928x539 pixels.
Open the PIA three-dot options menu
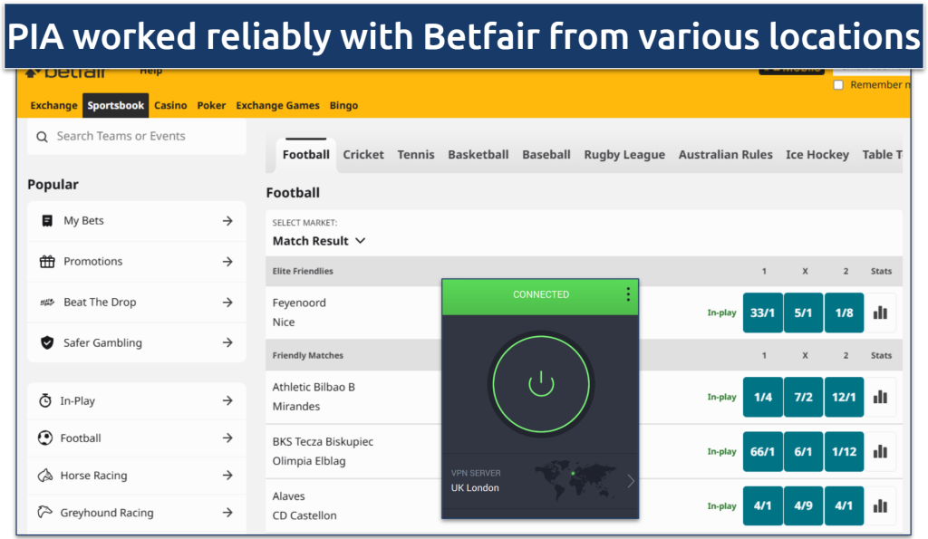click(x=628, y=294)
